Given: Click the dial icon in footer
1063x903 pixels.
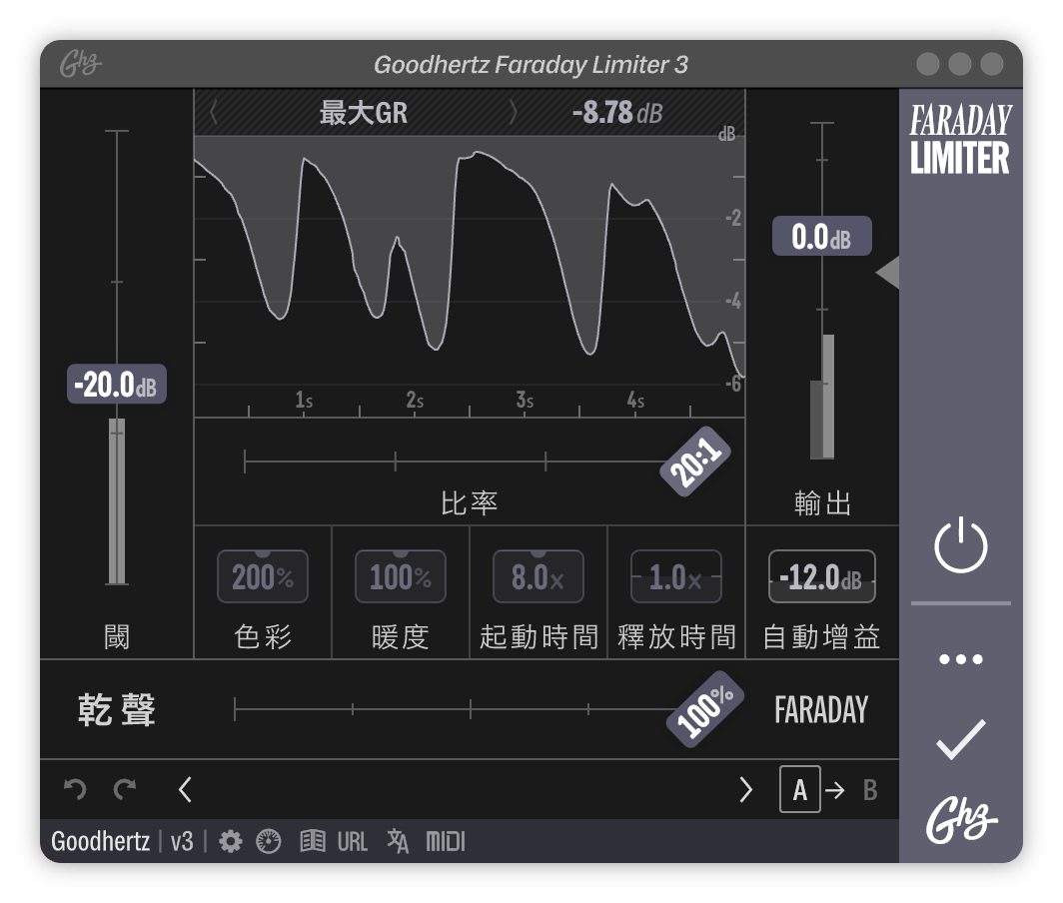Looking at the screenshot, I should 269,841.
